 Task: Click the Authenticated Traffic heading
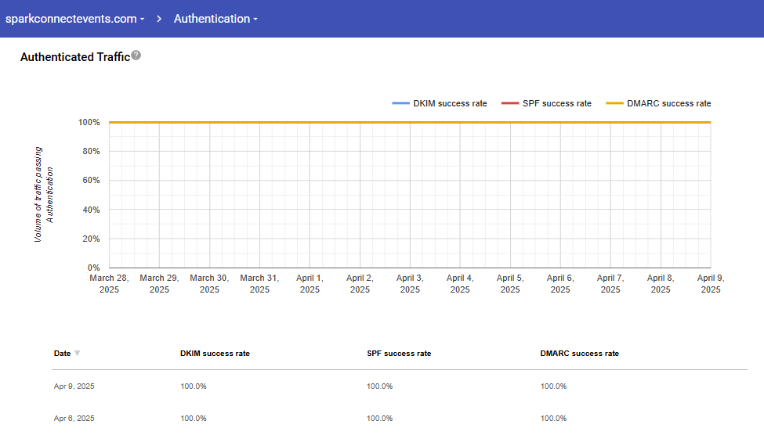tap(74, 57)
